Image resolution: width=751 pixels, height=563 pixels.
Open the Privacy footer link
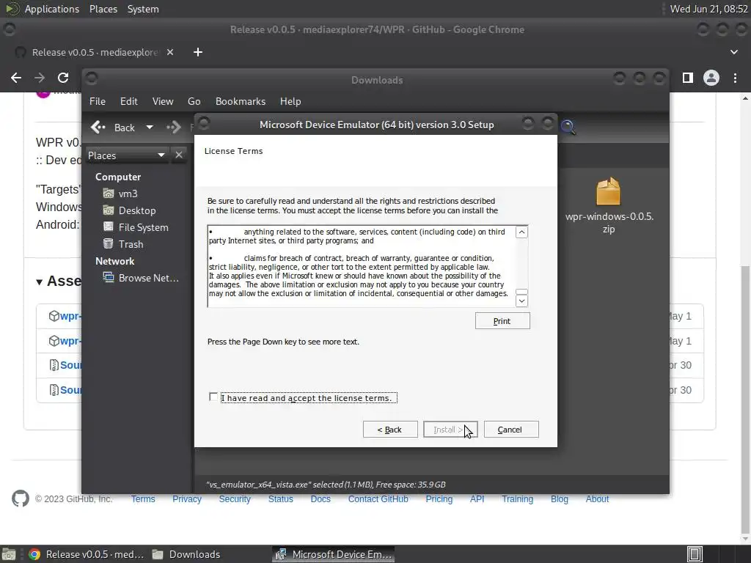click(x=187, y=498)
